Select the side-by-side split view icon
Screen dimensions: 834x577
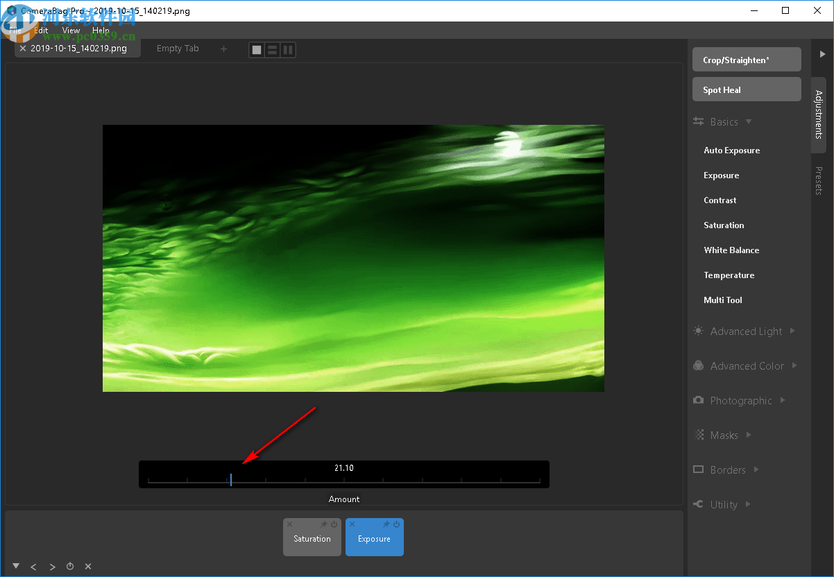288,50
